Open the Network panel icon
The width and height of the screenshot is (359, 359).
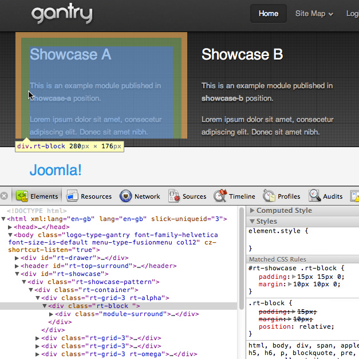126,196
